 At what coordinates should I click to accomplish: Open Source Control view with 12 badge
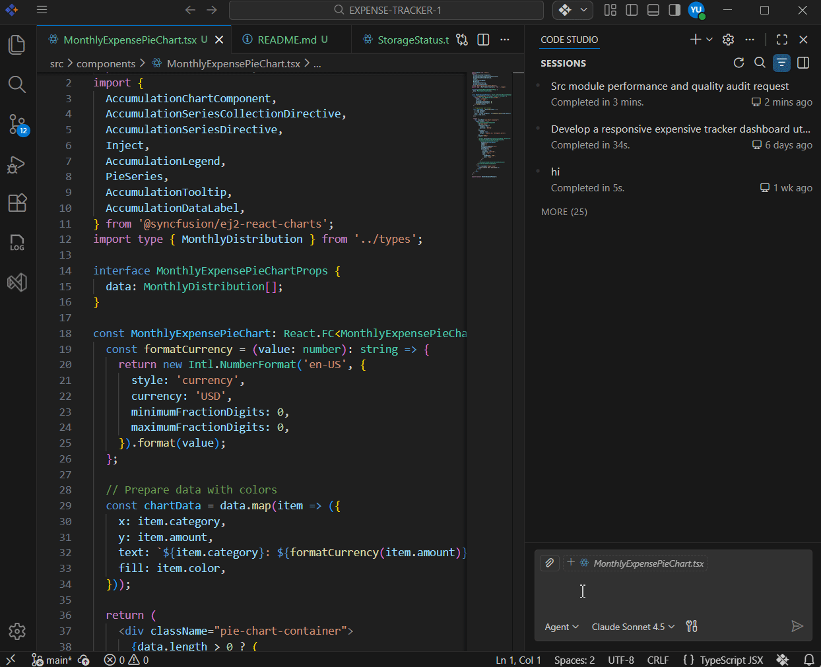[x=17, y=124]
